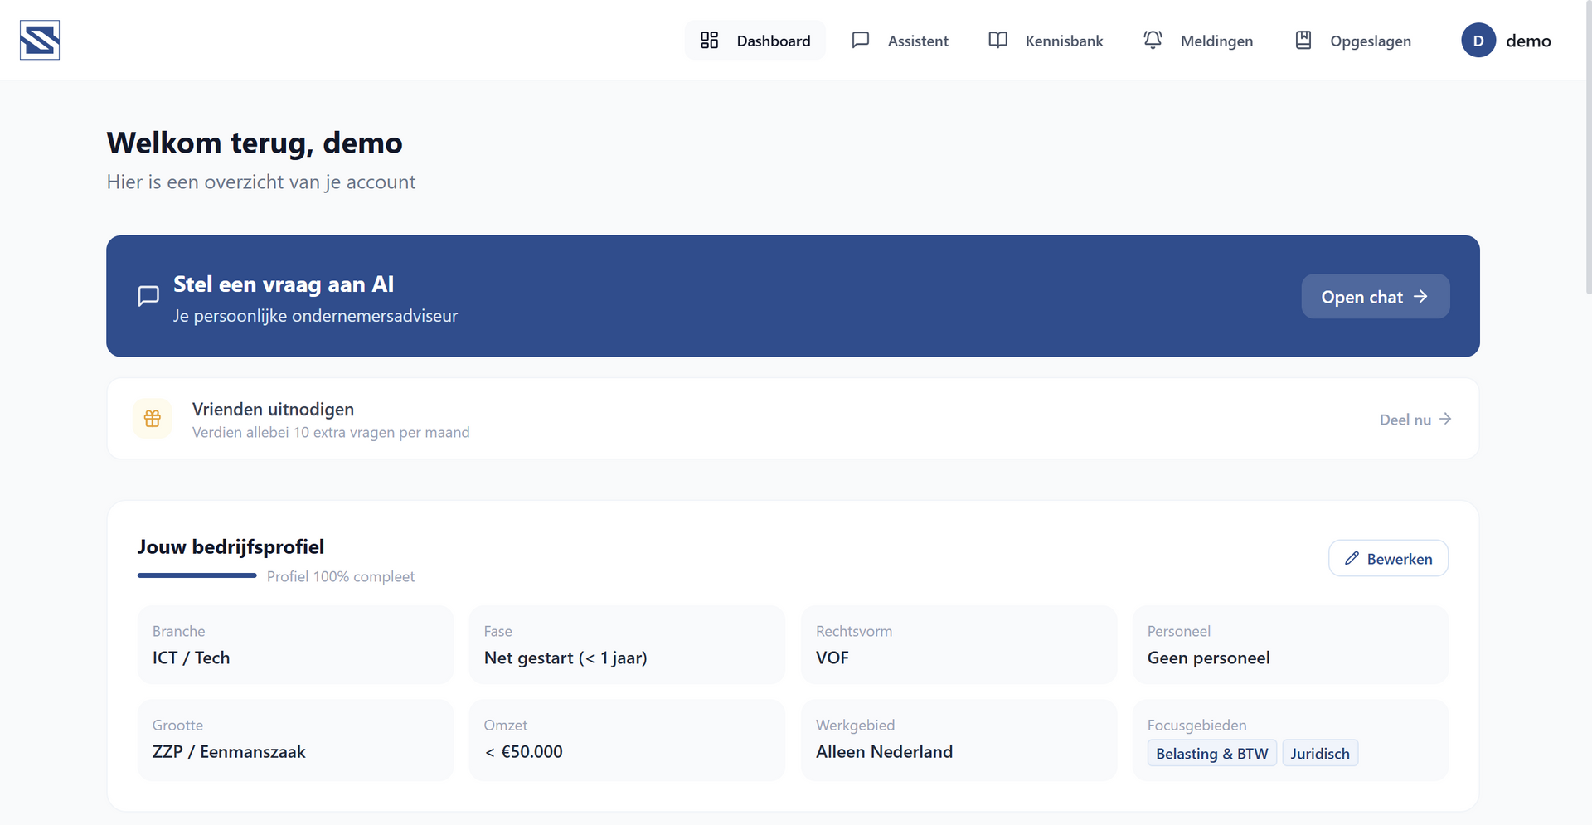Click the Open chat button

tap(1376, 296)
